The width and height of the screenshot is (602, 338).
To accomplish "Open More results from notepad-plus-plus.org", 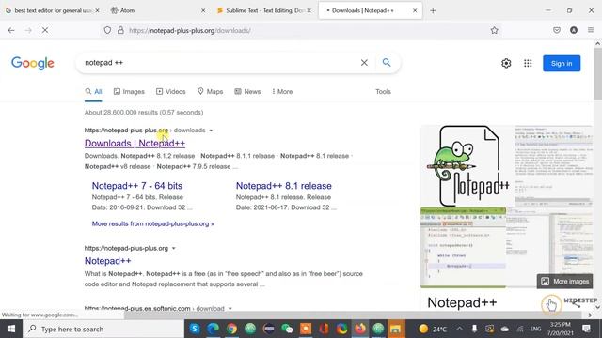I will click(x=152, y=223).
